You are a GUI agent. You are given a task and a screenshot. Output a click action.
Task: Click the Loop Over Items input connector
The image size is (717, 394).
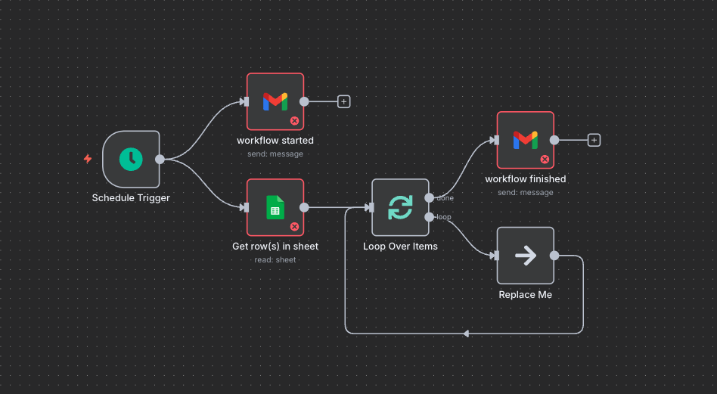(x=371, y=207)
